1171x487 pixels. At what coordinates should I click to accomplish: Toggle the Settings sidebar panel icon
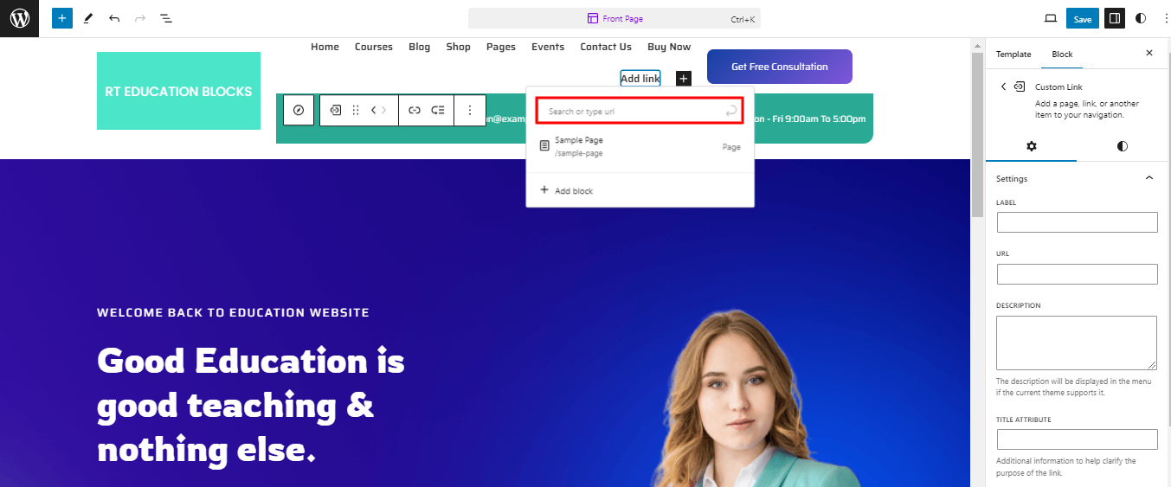point(1115,18)
